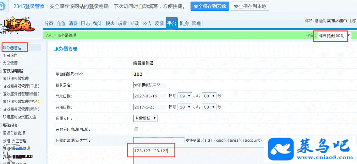Viewport: 357px width, 164px height.
Task: Open 平台信息 in the sidebar
Action: click(x=10, y=55)
